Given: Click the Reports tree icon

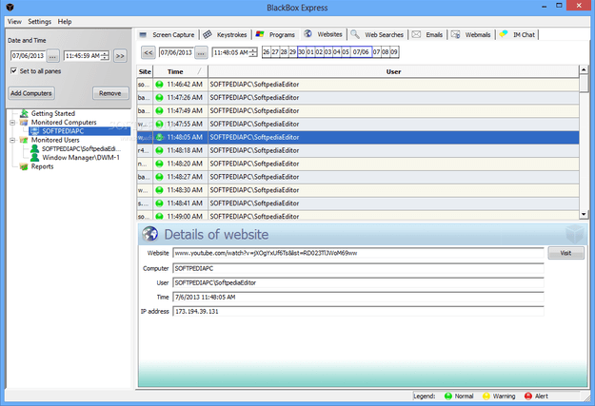Looking at the screenshot, I should (24, 166).
